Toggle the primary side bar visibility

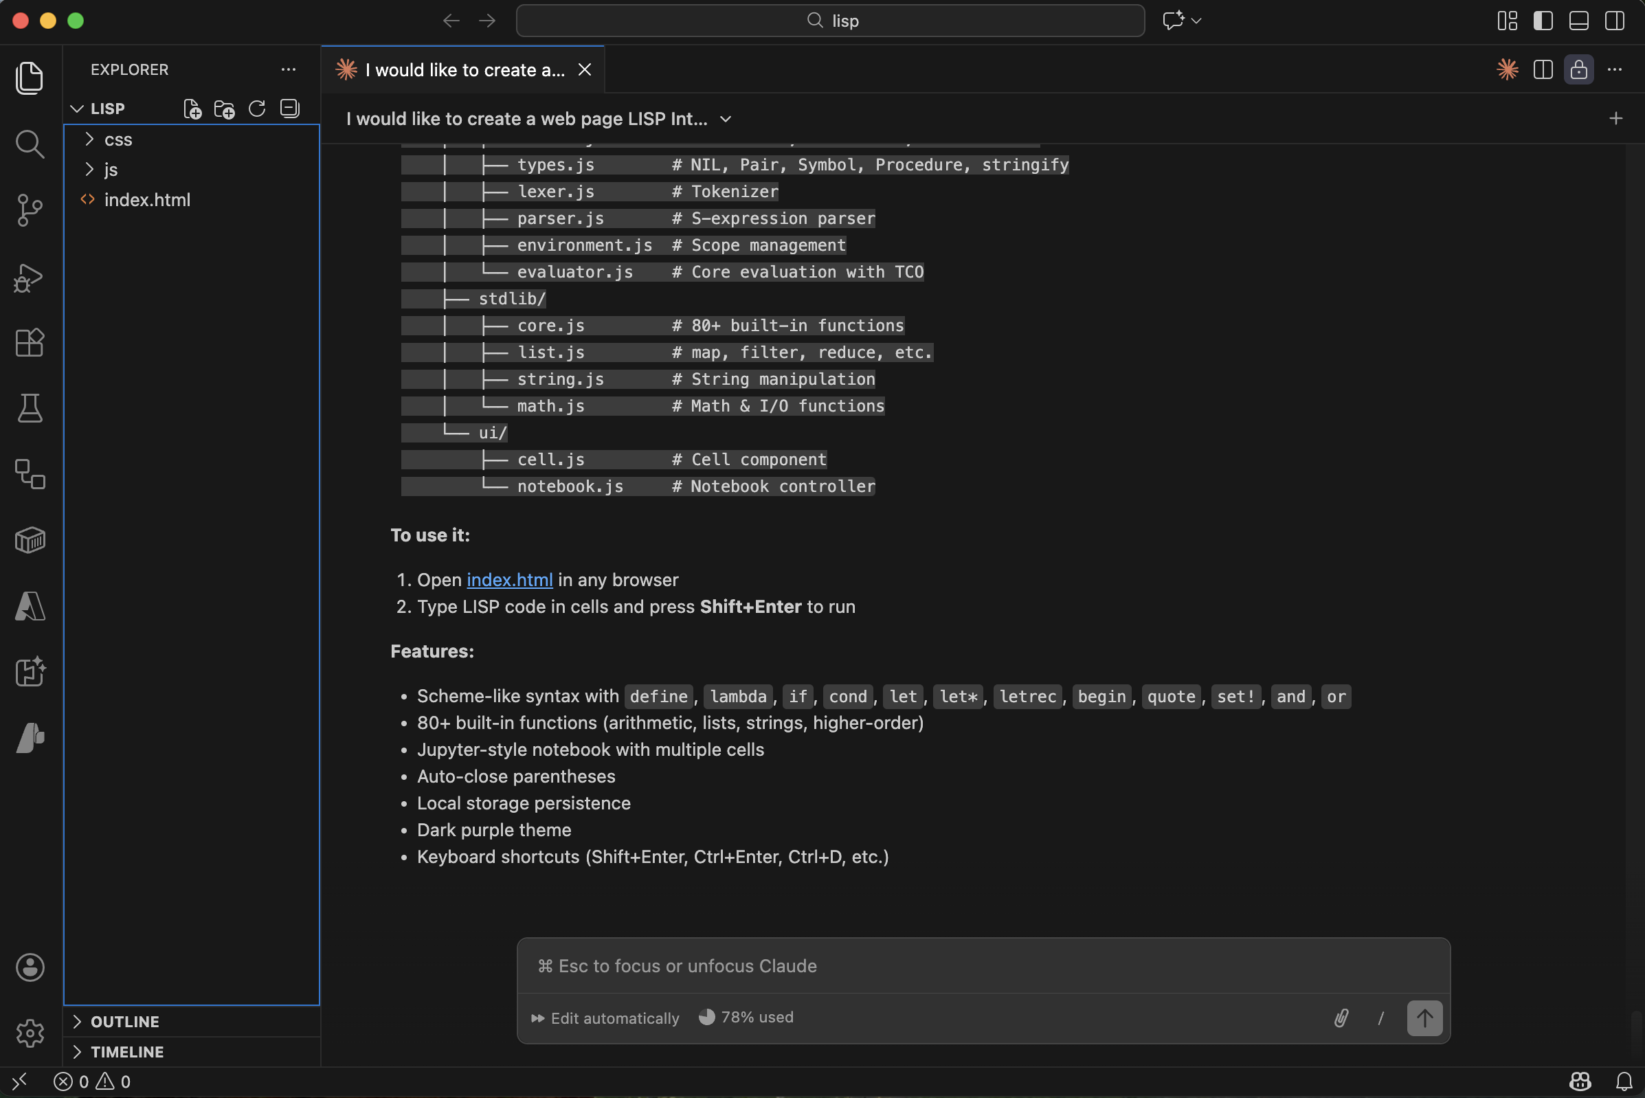click(1543, 21)
